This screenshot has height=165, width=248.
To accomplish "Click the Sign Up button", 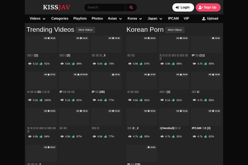I will point(208,7).
